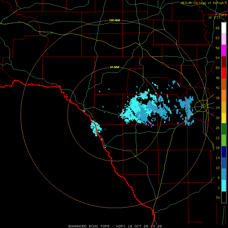Click the white 66 K FT color swatch

point(224,28)
